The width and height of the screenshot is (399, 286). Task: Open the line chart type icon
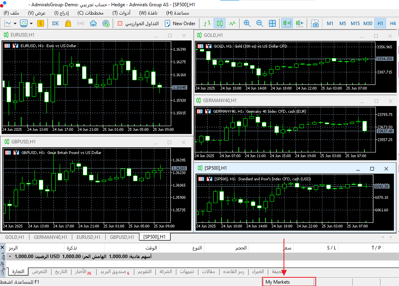point(8,24)
